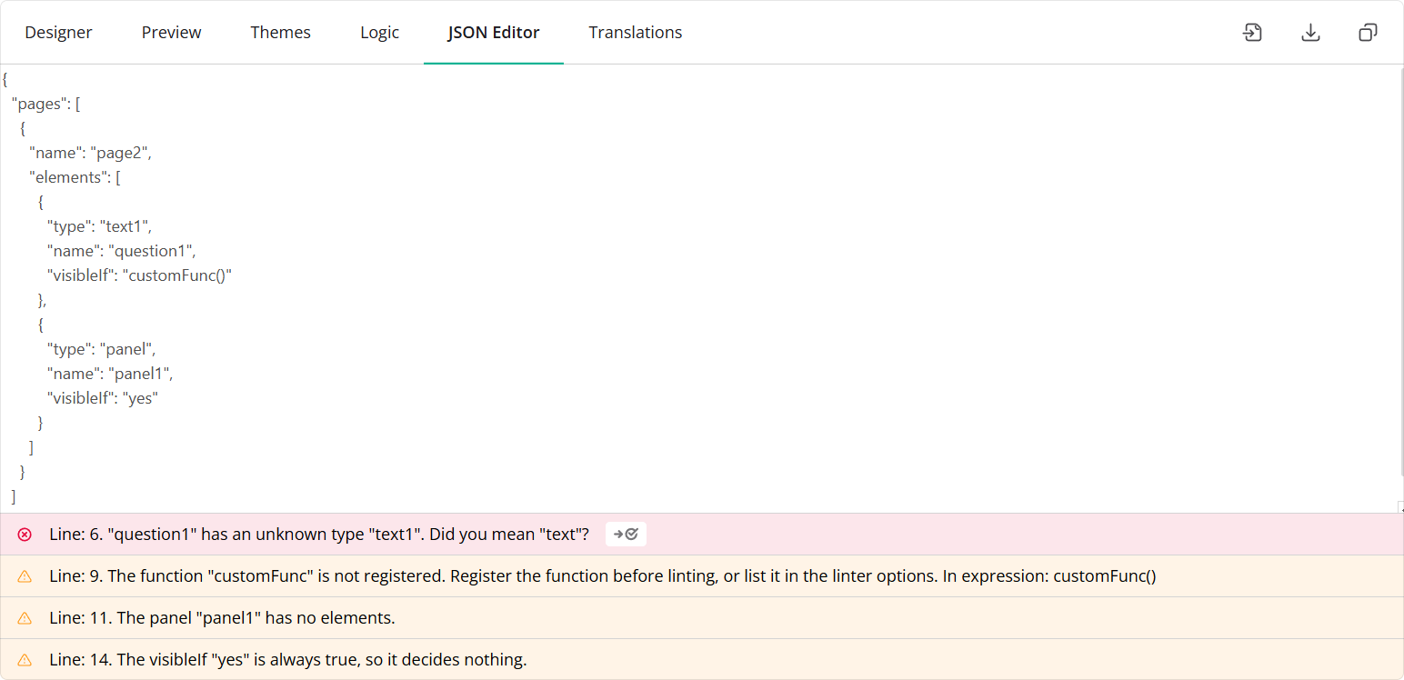
Task: Select the JSON Editor tab
Action: click(494, 33)
